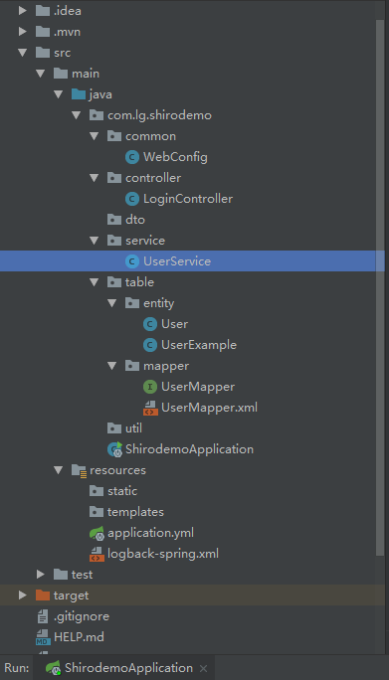This screenshot has width=389, height=680.
Task: Collapse the mapper package arrow
Action: [112, 366]
